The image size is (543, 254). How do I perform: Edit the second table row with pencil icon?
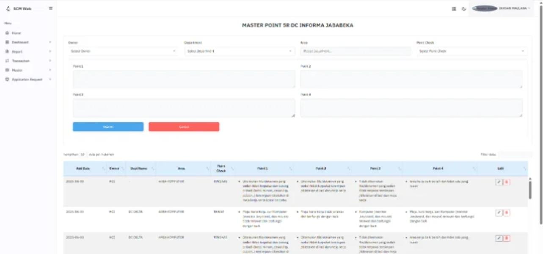click(499, 213)
